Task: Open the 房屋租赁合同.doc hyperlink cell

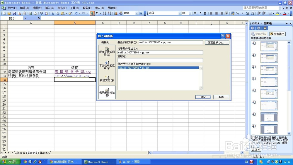Action: pyautogui.click(x=73, y=72)
